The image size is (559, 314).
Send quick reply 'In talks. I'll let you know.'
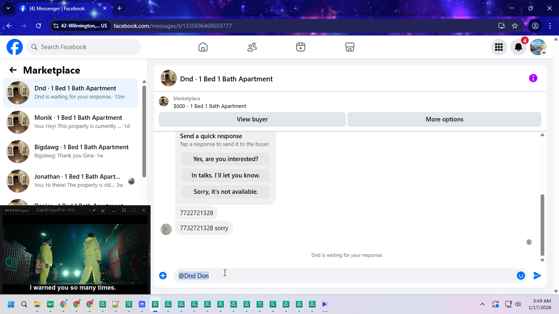pyautogui.click(x=225, y=175)
